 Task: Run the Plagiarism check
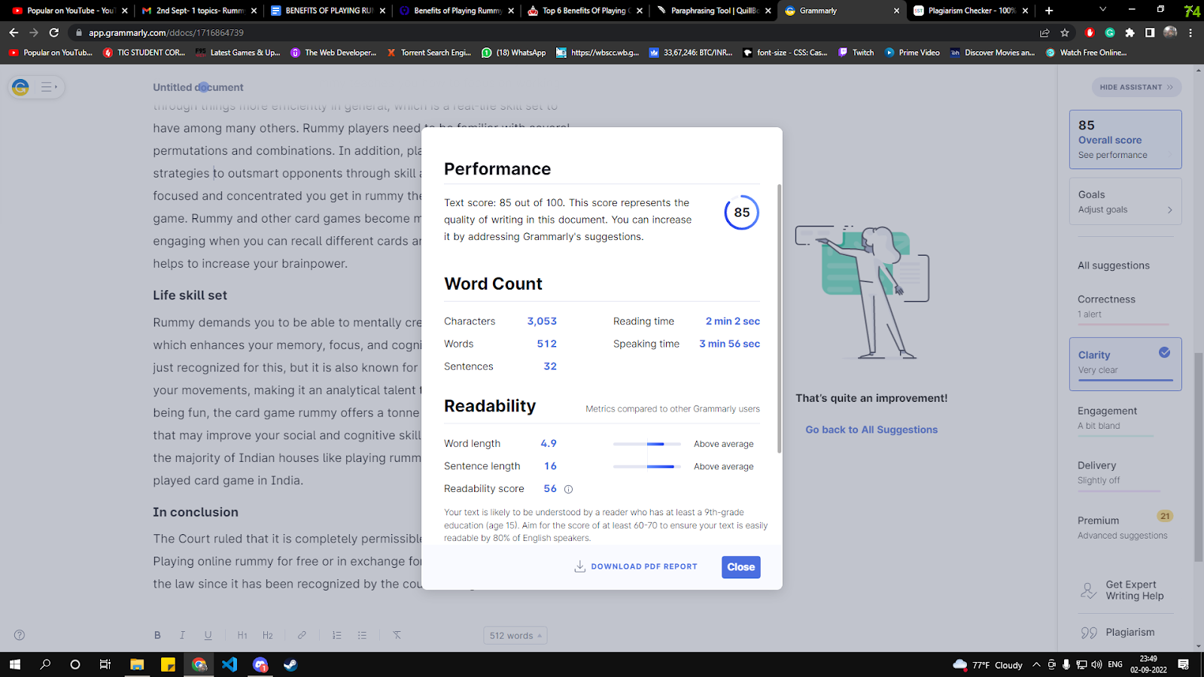(1117, 633)
